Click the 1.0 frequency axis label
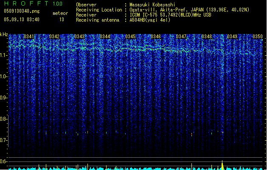The image size is (267, 170). (x=3, y=76)
